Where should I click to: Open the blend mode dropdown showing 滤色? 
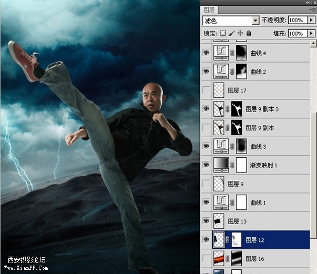coord(231,20)
